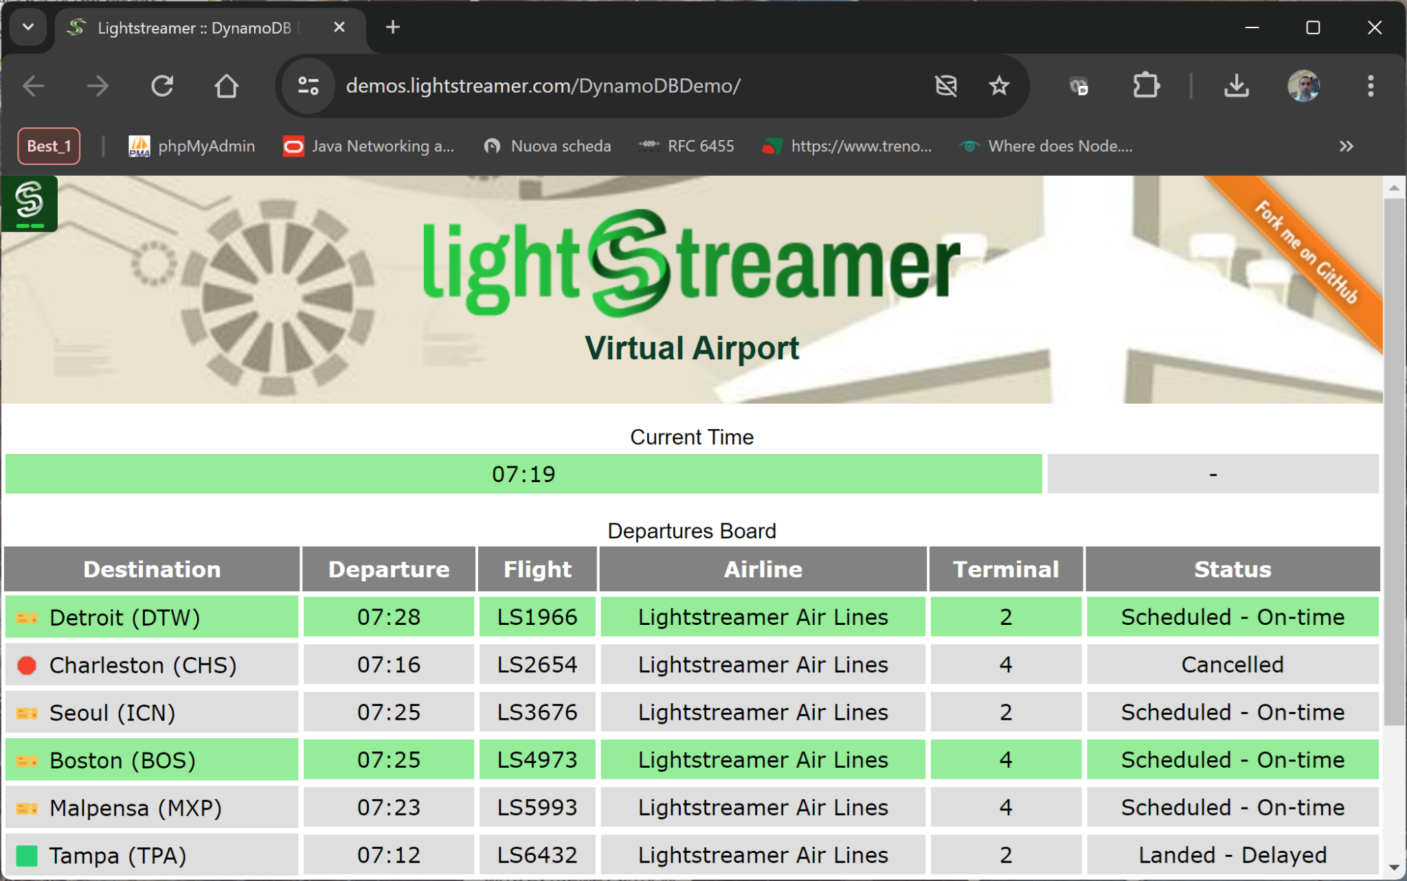
Task: Click flight number LS3676
Action: (537, 713)
